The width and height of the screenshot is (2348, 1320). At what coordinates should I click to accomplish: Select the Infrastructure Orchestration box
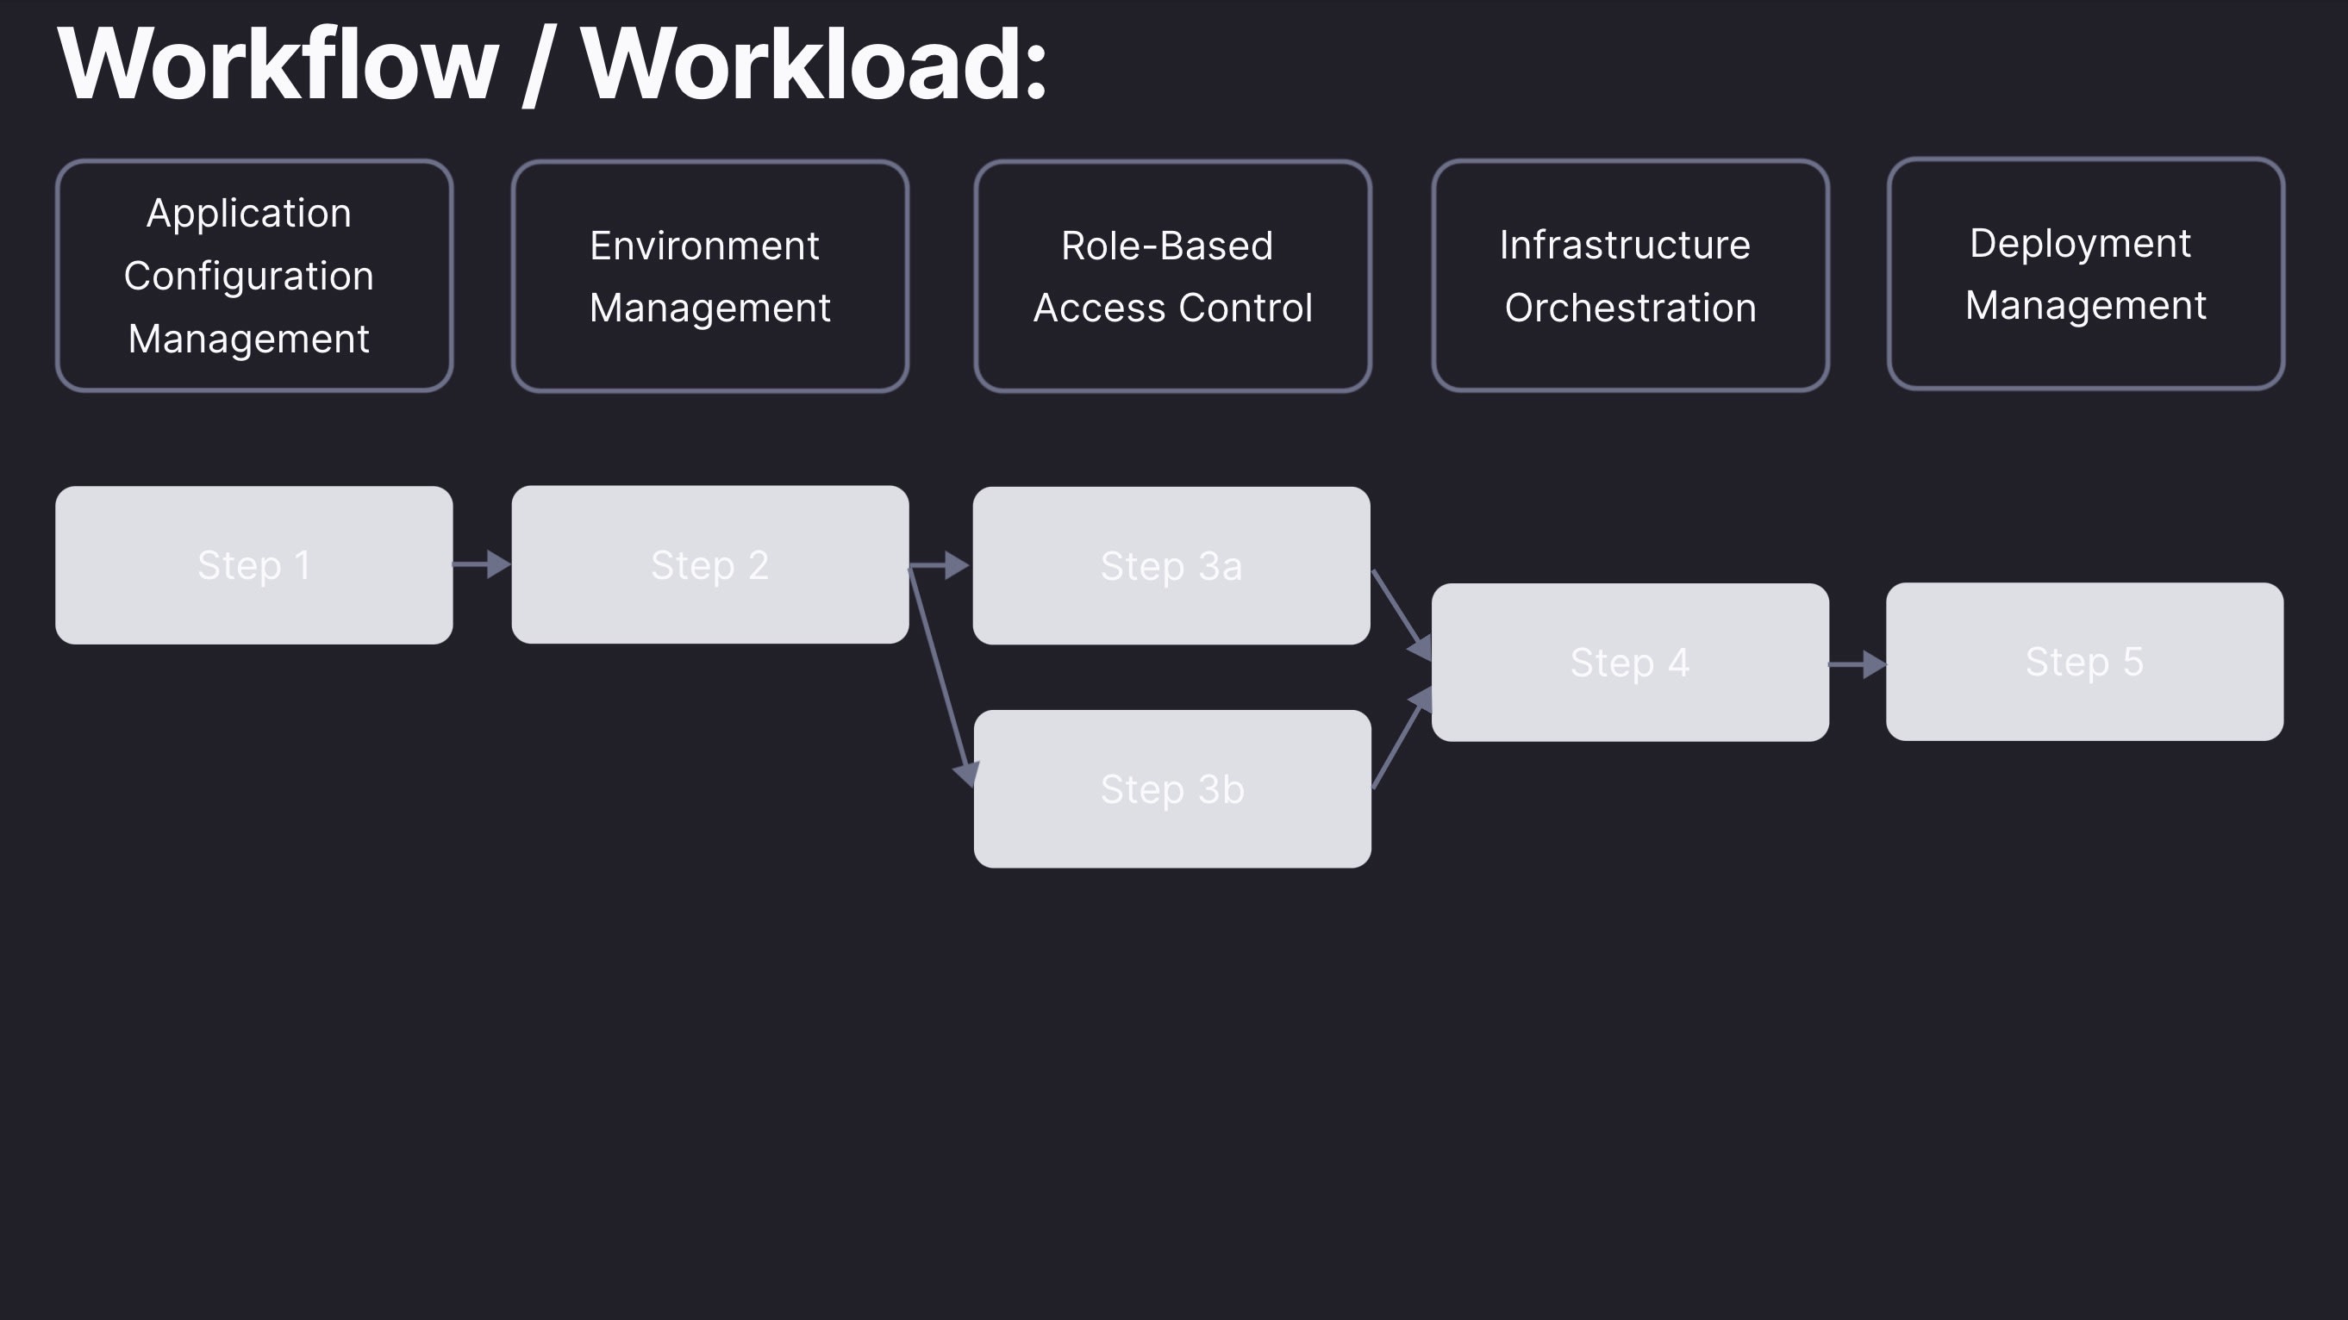point(1630,275)
